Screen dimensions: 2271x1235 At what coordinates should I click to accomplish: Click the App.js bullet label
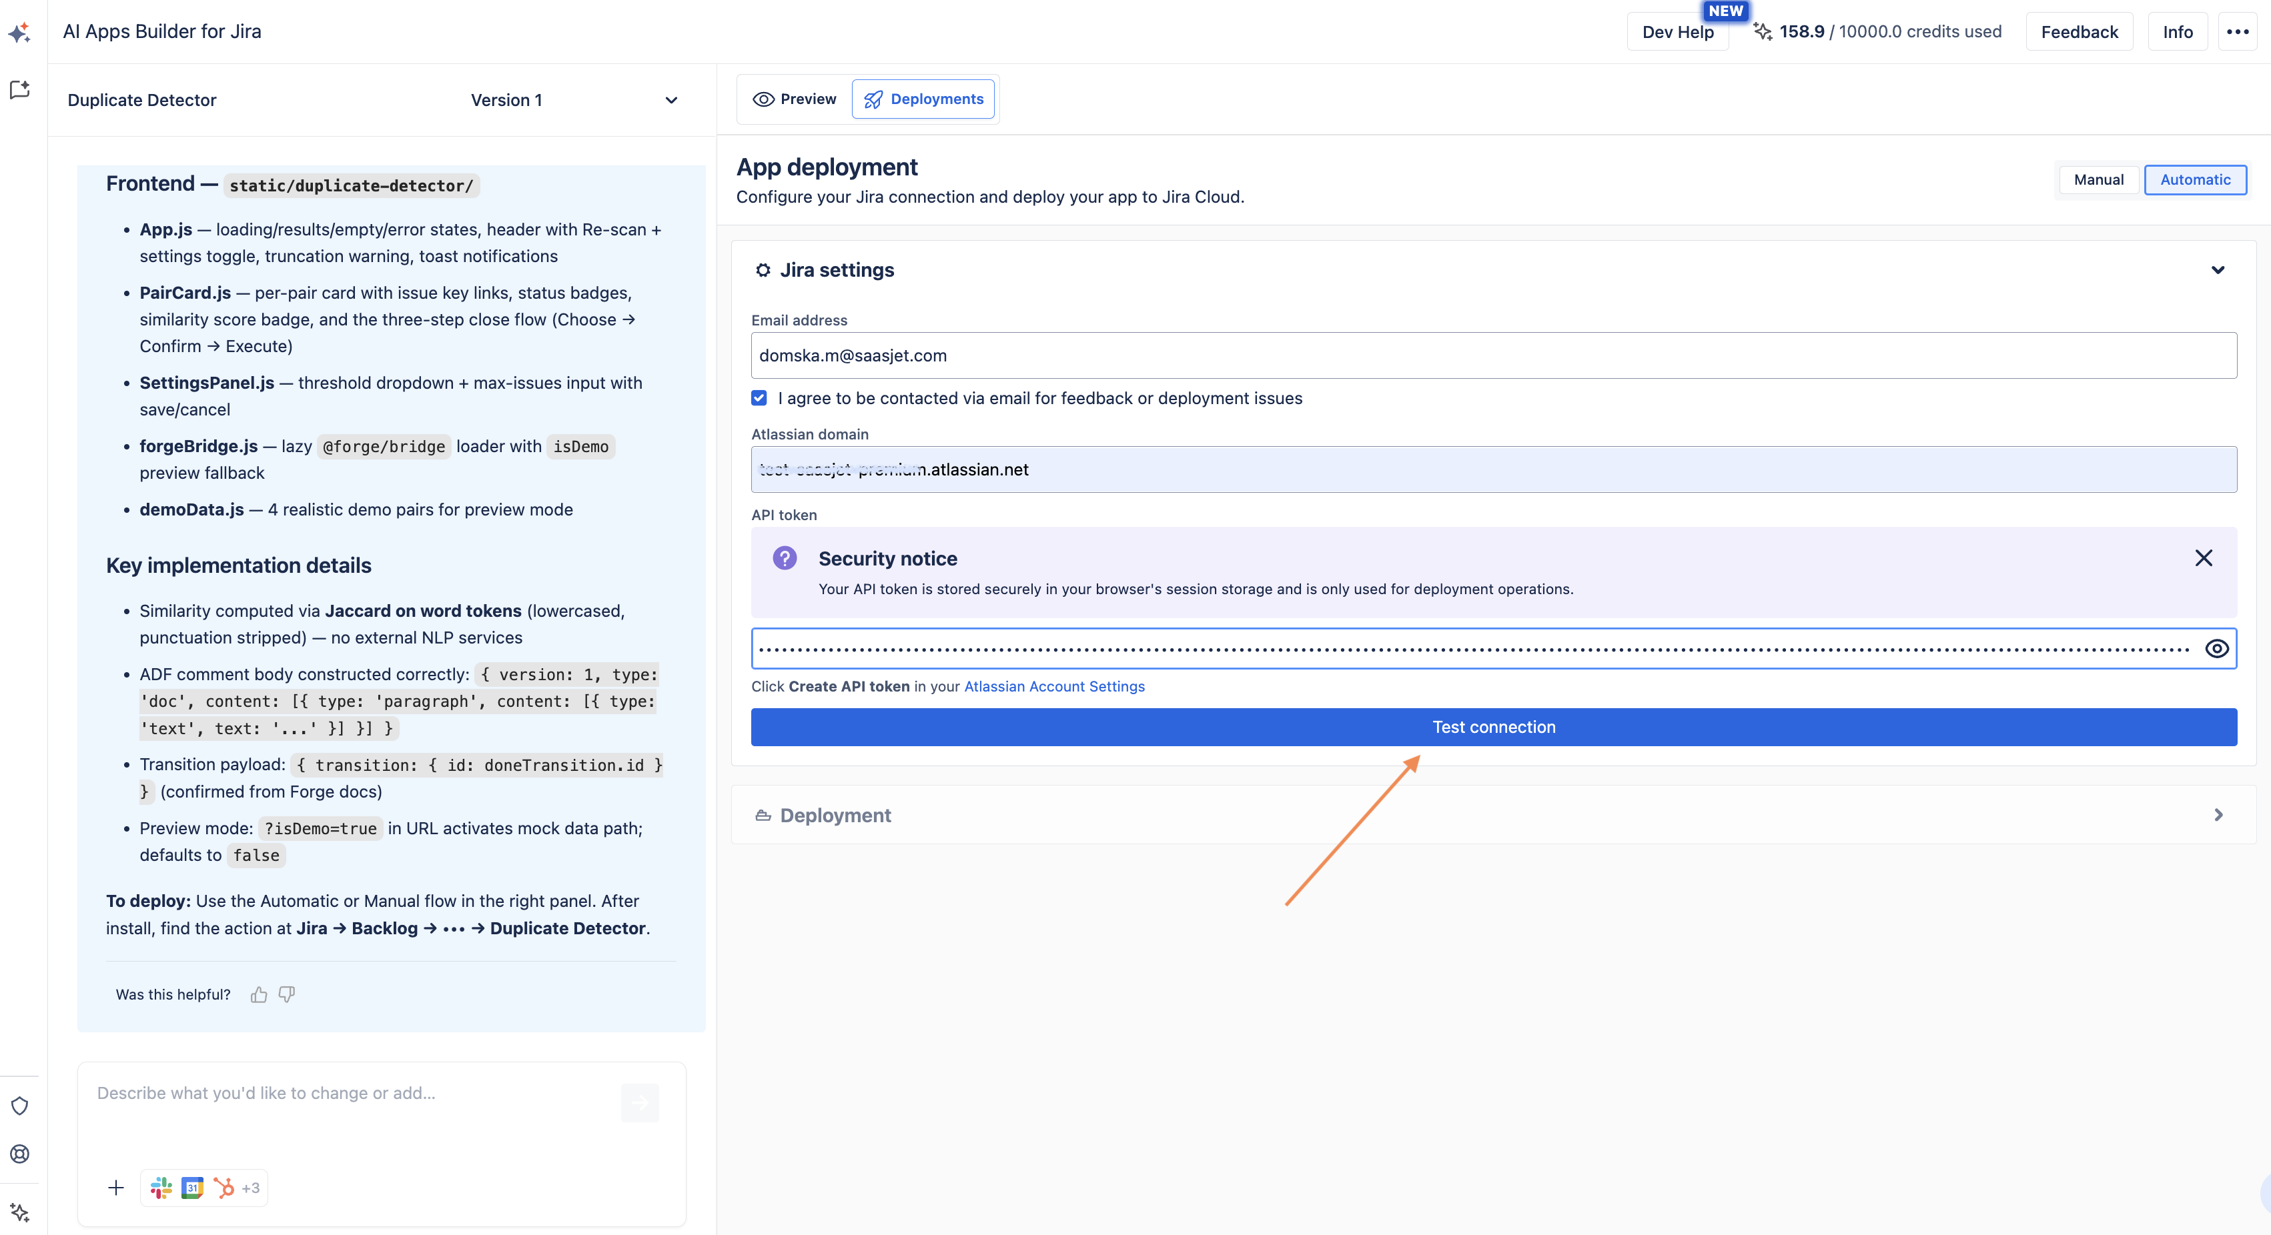(165, 229)
